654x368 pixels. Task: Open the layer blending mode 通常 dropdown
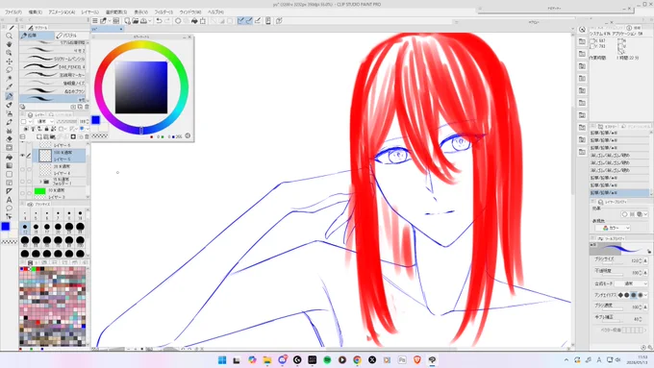(45, 122)
